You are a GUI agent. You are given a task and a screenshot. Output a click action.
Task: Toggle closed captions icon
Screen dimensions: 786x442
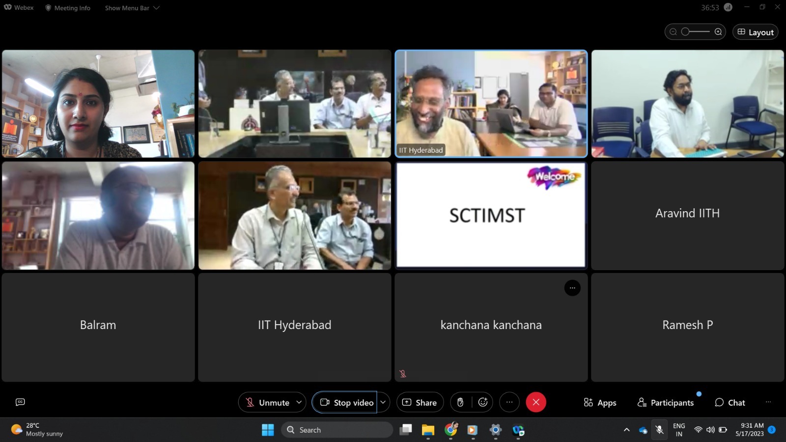(x=20, y=402)
